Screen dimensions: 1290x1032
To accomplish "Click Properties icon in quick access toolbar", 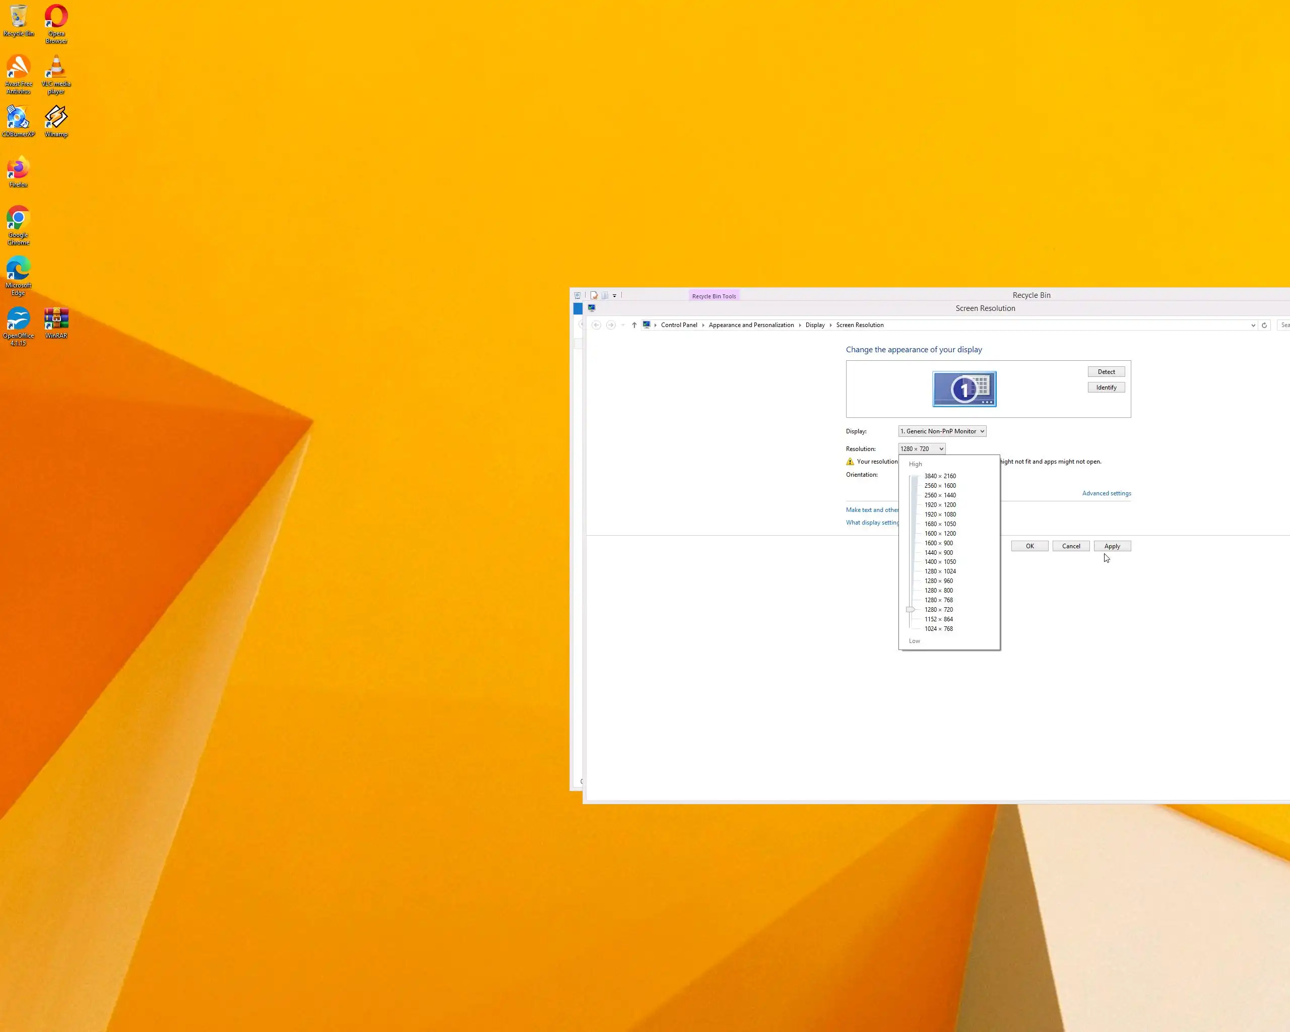I will (x=594, y=295).
